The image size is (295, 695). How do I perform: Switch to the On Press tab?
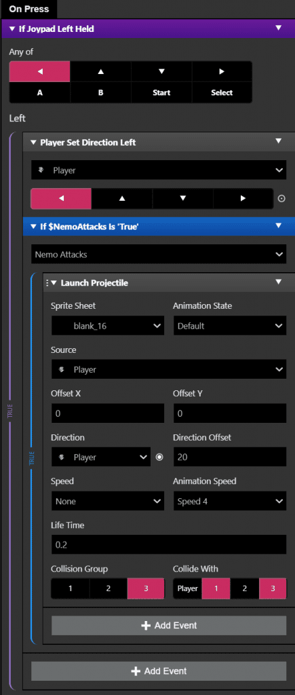pos(28,9)
